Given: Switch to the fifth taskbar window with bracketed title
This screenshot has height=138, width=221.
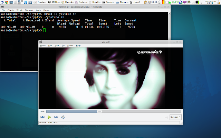Looking at the screenshot, I should click(95, 2).
